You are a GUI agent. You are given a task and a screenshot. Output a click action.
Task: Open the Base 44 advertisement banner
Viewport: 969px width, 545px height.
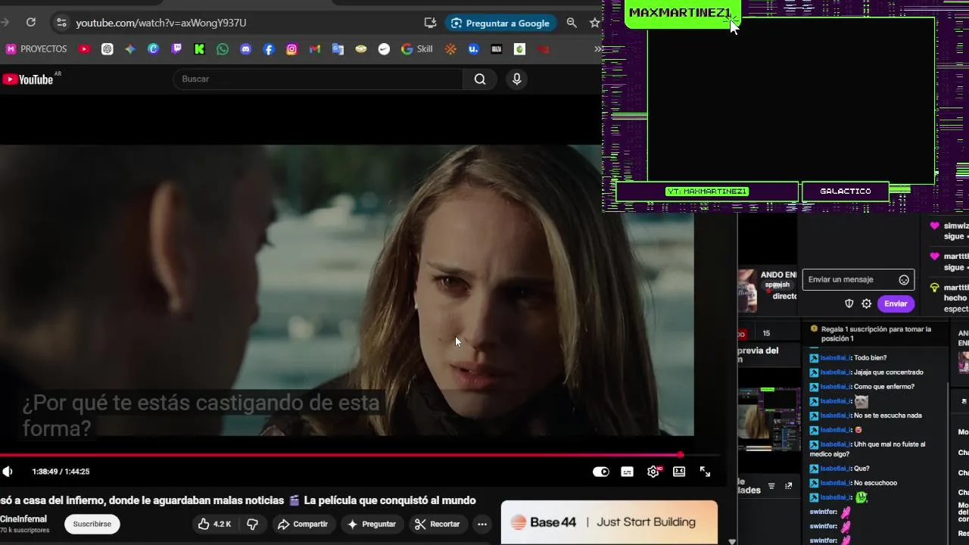(609, 522)
